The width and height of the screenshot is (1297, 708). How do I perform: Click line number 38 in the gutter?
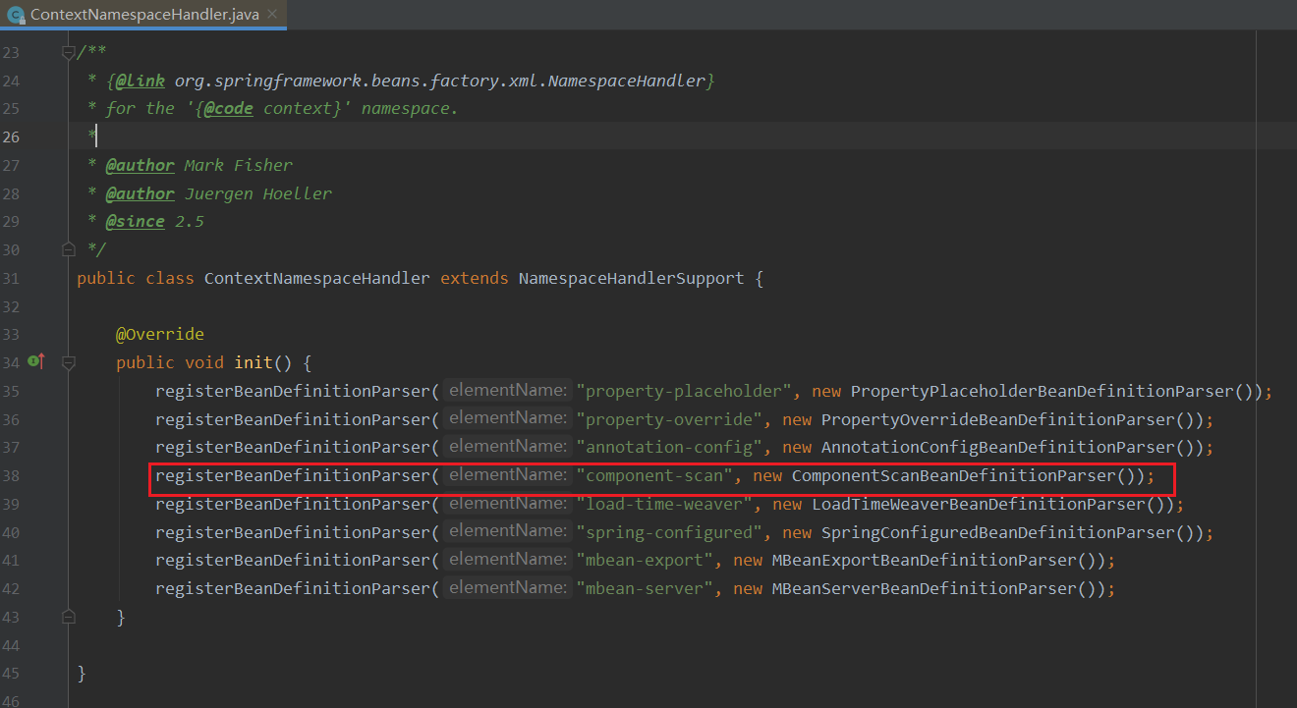11,476
